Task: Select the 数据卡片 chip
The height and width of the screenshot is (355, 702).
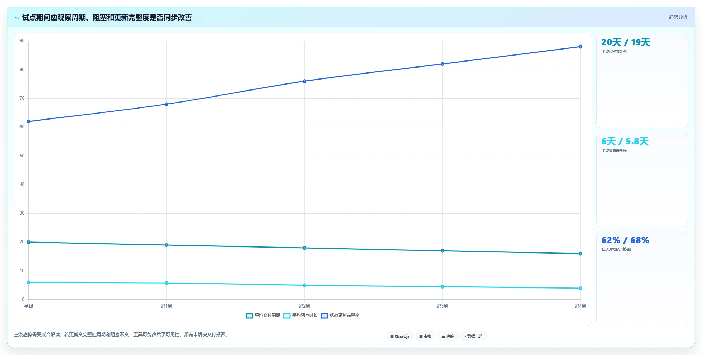Action: (x=473, y=336)
